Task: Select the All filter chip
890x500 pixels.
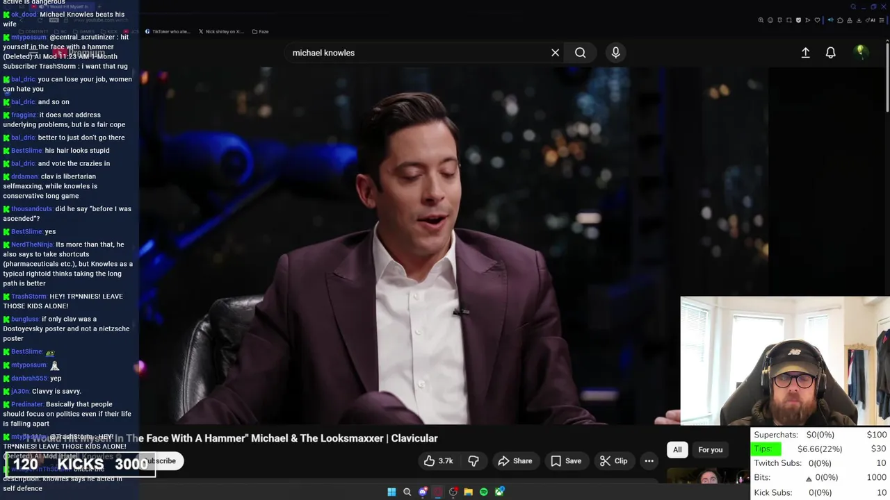Action: tap(677, 449)
